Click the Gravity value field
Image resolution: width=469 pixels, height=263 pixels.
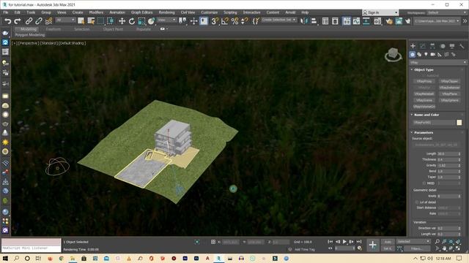coord(448,165)
